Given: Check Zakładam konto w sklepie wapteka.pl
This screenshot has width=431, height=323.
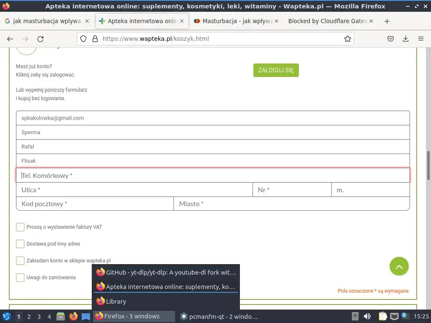Looking at the screenshot, I should coord(20,261).
